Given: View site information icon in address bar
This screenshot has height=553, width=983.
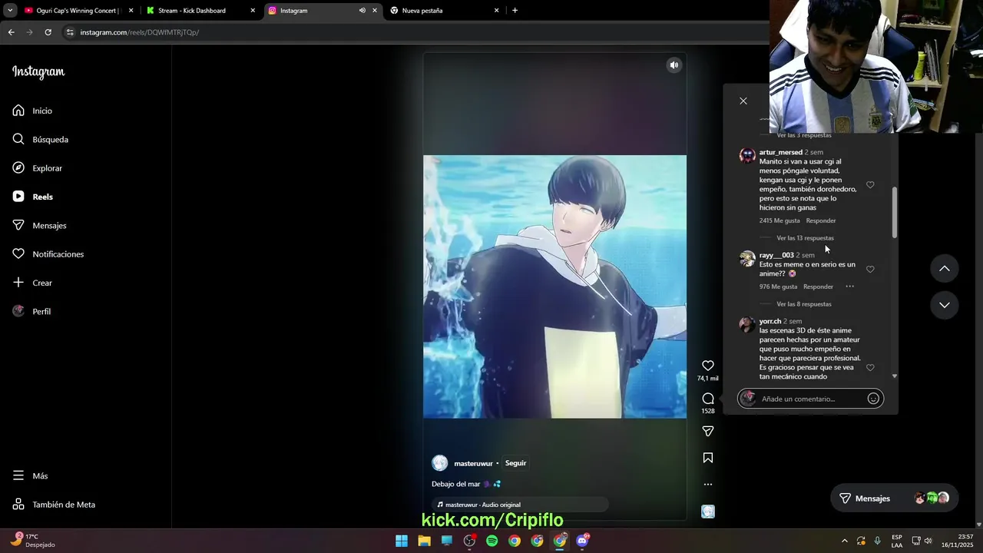Looking at the screenshot, I should point(70,32).
